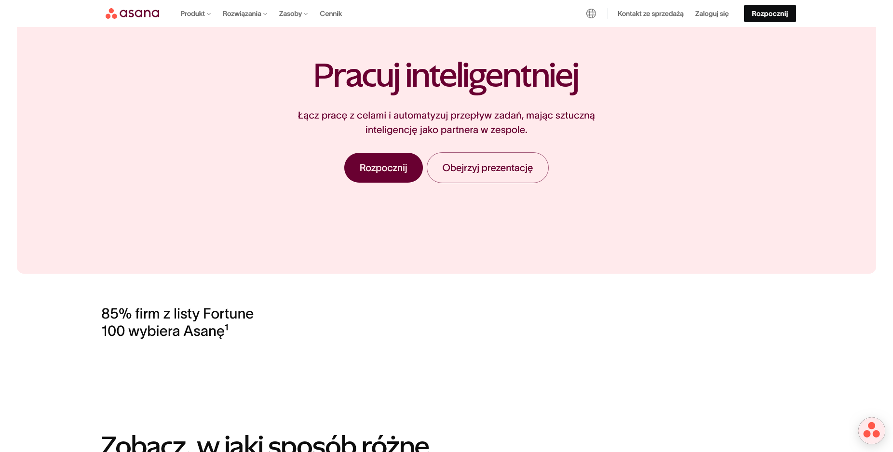Open the globe language selector
The height and width of the screenshot is (452, 893).
[x=591, y=13]
